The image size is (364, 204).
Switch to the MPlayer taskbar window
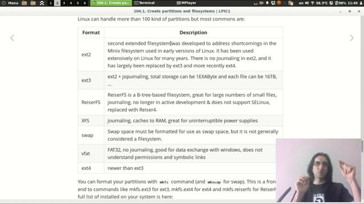187,3
